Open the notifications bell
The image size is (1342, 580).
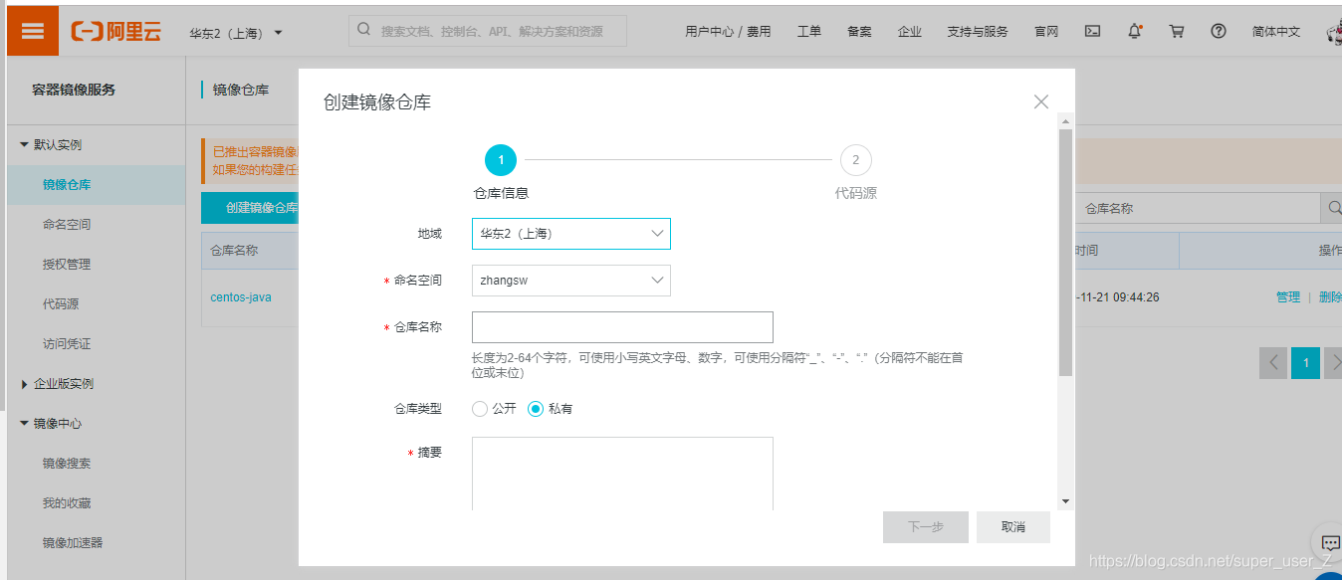(x=1135, y=31)
